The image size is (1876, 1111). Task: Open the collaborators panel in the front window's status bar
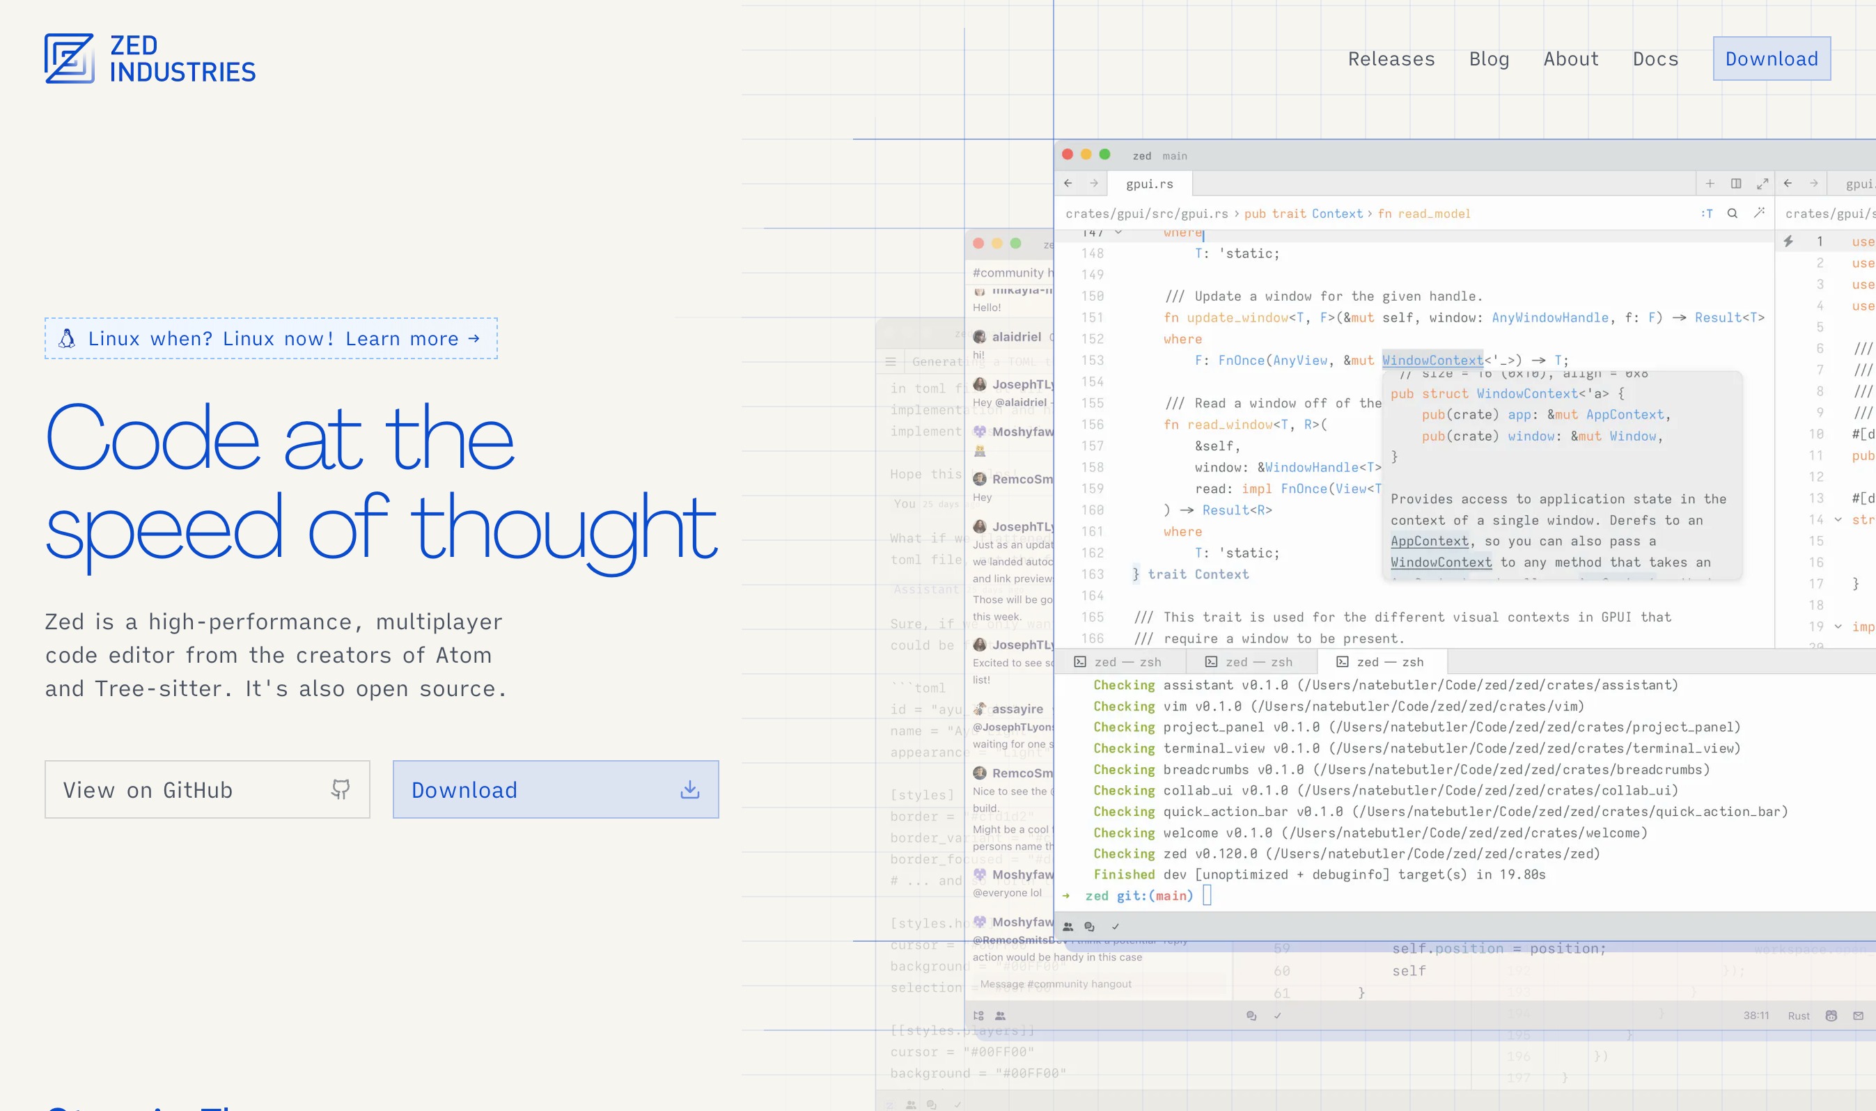click(1068, 926)
